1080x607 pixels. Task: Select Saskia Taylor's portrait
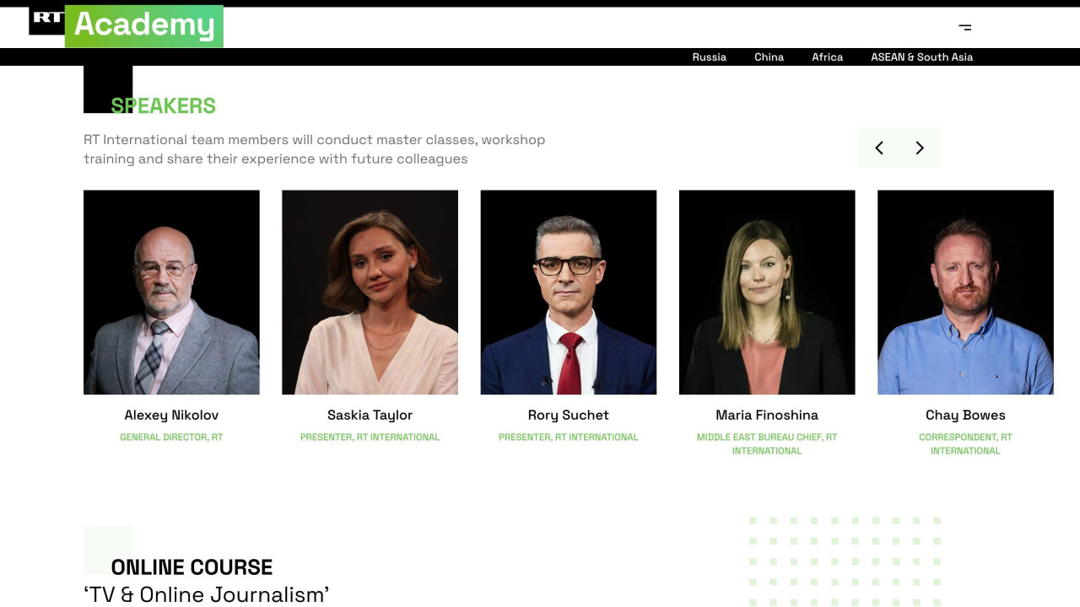click(370, 292)
